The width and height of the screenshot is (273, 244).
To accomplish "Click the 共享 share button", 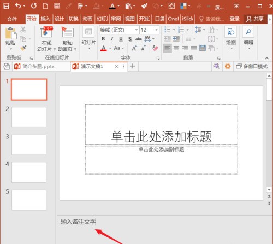I will pyautogui.click(x=255, y=19).
